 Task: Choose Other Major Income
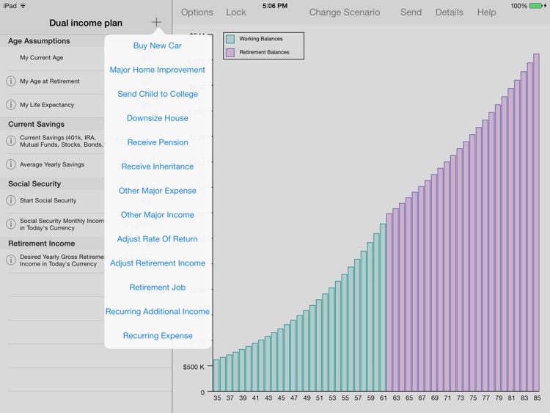point(158,215)
